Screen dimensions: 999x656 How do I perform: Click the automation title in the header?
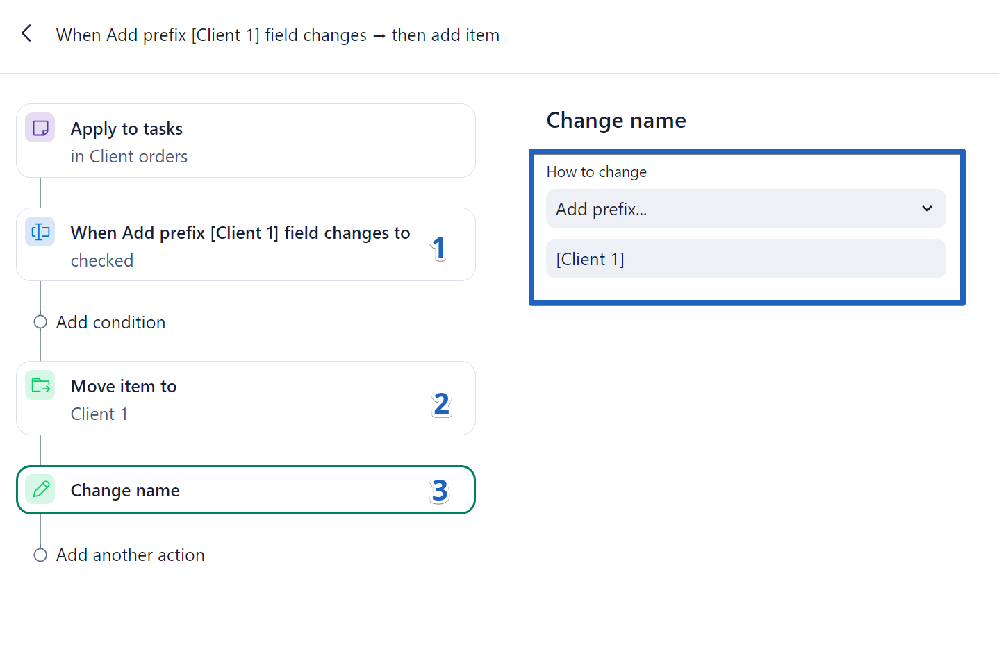(278, 35)
